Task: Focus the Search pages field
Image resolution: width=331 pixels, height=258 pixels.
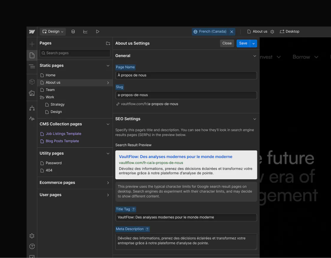Action: [75, 53]
